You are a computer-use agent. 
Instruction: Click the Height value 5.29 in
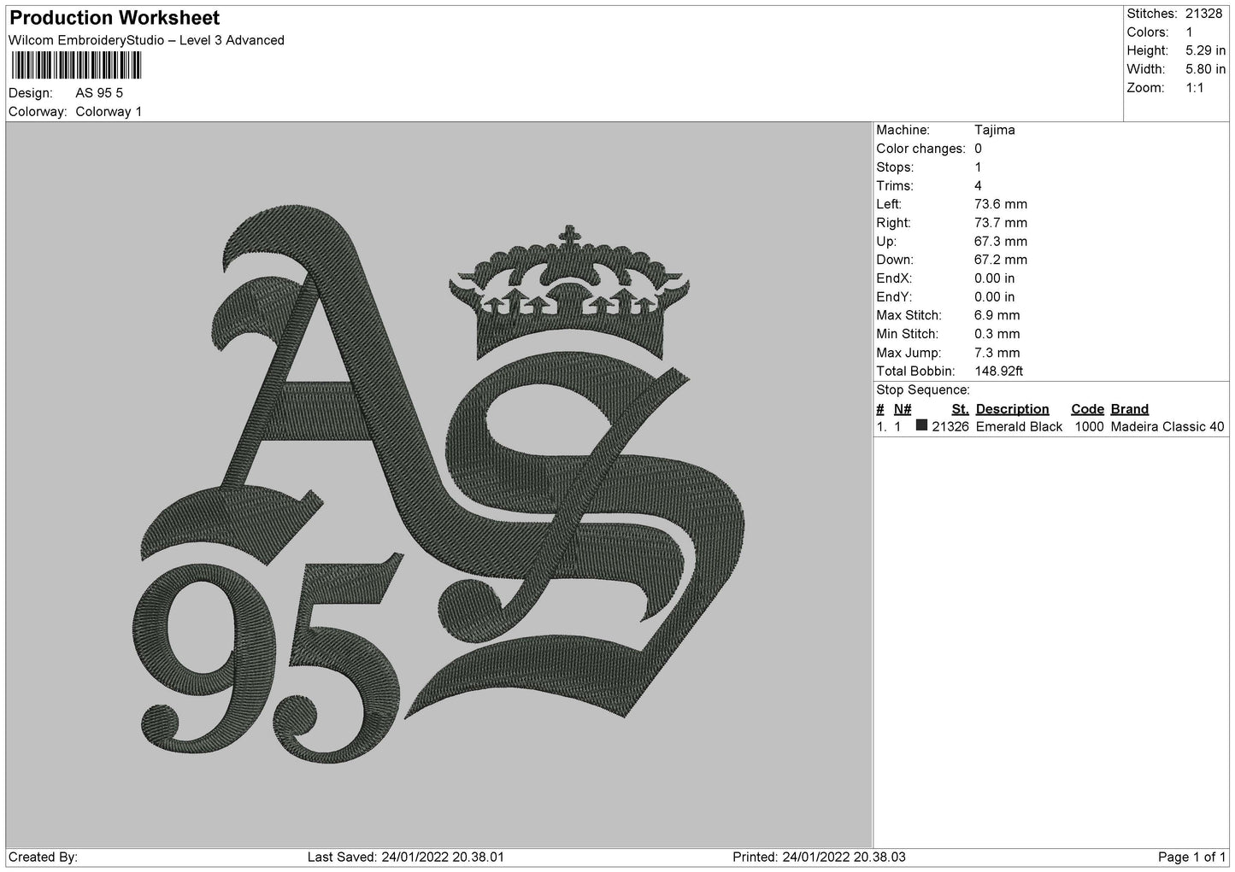(x=1206, y=51)
